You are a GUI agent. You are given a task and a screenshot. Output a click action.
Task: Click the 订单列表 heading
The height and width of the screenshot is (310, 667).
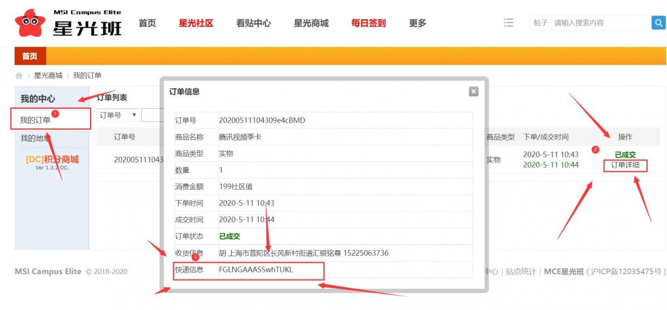click(x=112, y=98)
